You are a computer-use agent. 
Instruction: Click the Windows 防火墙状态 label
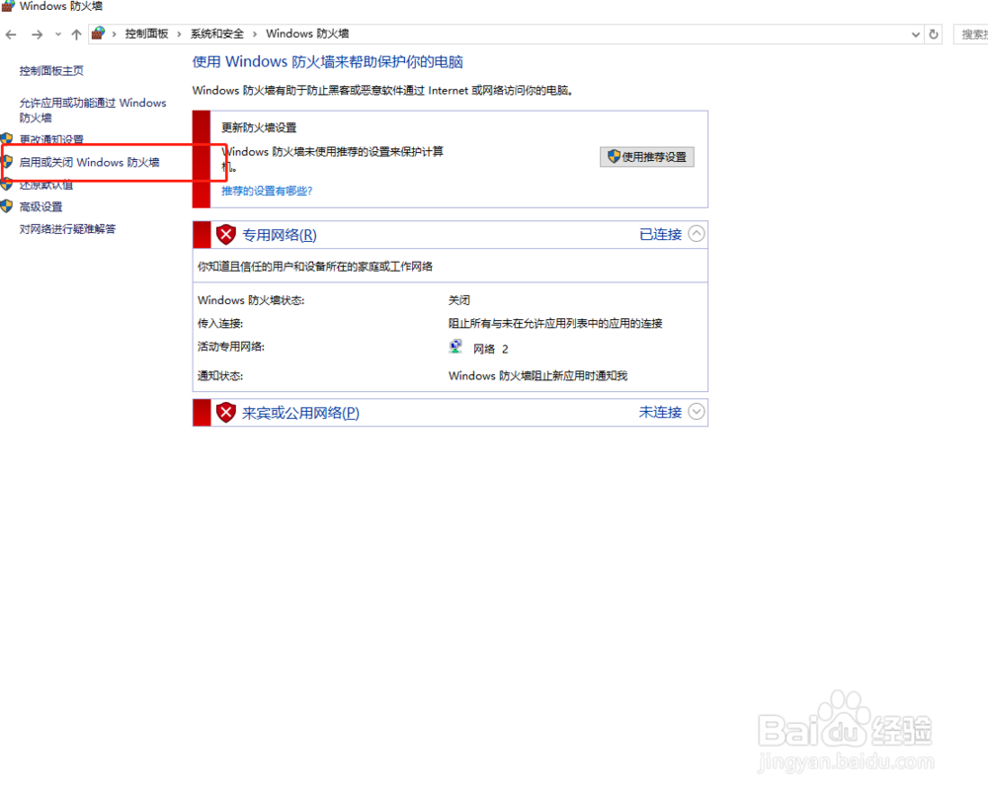[x=251, y=300]
